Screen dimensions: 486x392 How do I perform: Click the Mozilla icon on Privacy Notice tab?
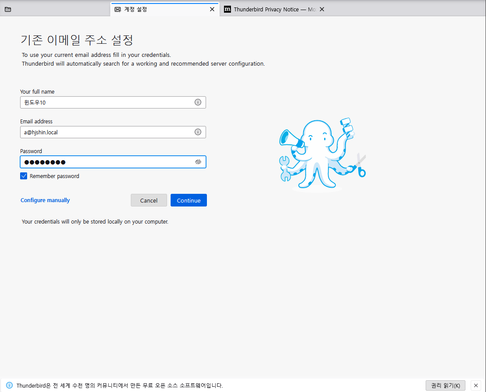click(x=227, y=9)
